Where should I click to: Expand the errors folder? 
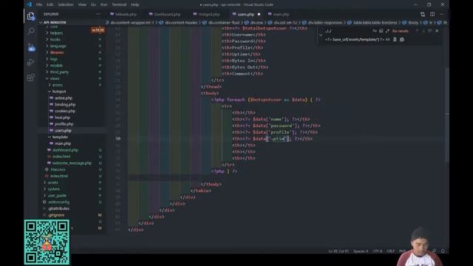tap(58, 85)
